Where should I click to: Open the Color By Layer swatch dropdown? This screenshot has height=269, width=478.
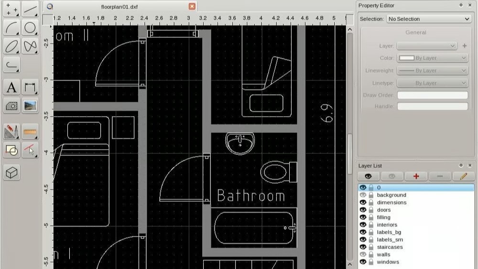coord(432,58)
